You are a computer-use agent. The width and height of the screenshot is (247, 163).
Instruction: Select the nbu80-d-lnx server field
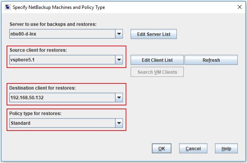[x=62, y=34]
